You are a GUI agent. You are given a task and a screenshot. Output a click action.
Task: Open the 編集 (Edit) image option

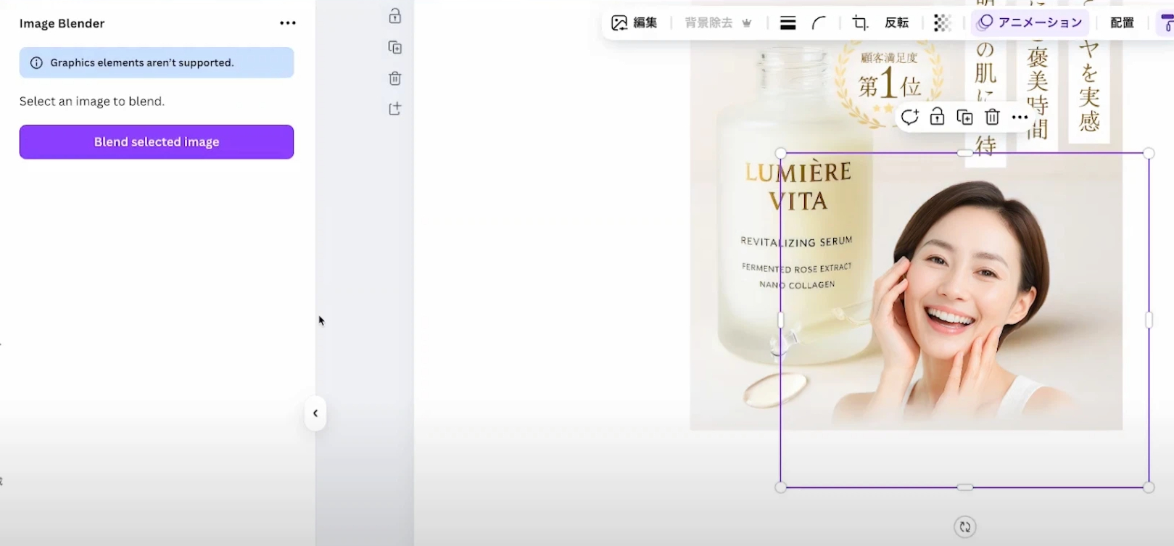(634, 23)
